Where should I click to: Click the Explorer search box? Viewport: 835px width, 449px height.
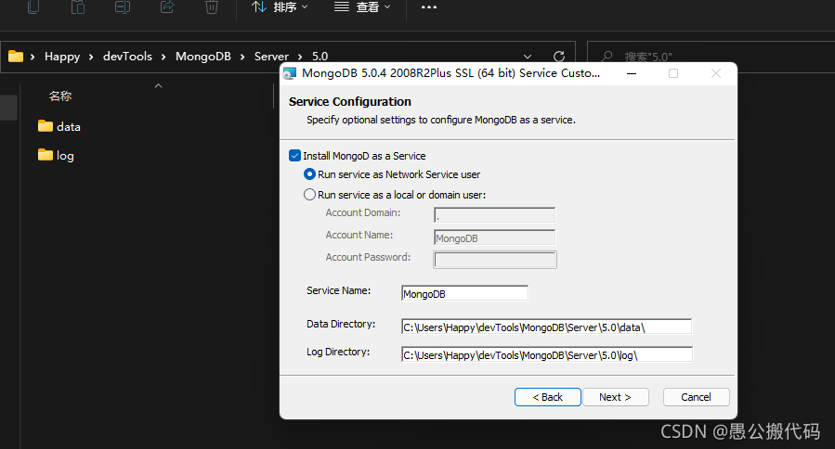tap(711, 57)
